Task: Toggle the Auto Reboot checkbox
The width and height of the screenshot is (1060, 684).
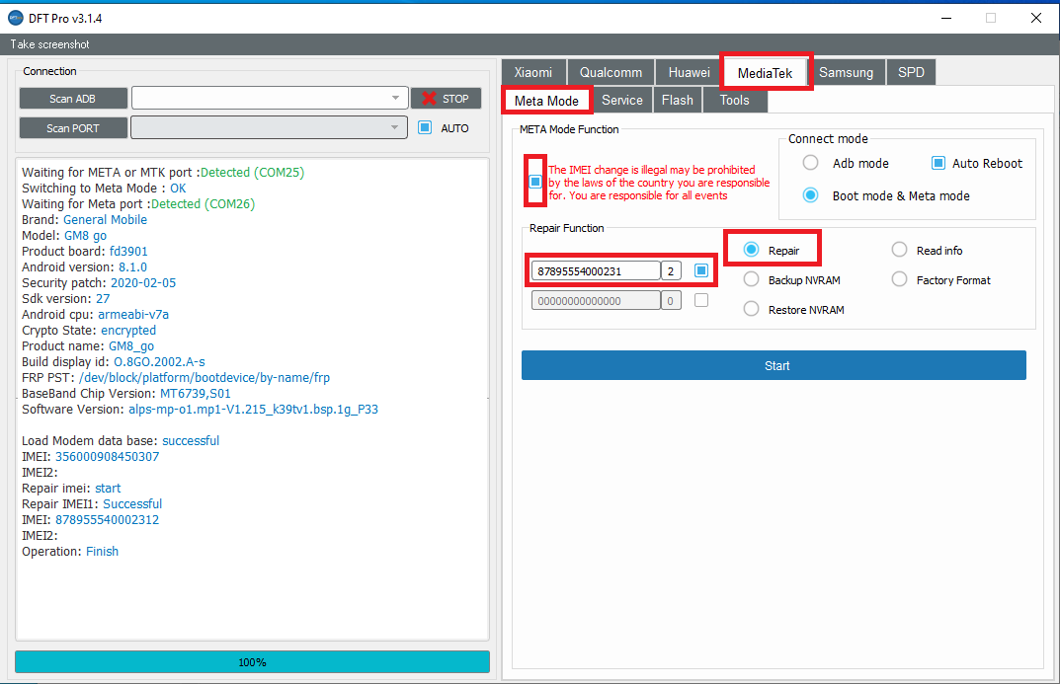Action: pos(938,163)
